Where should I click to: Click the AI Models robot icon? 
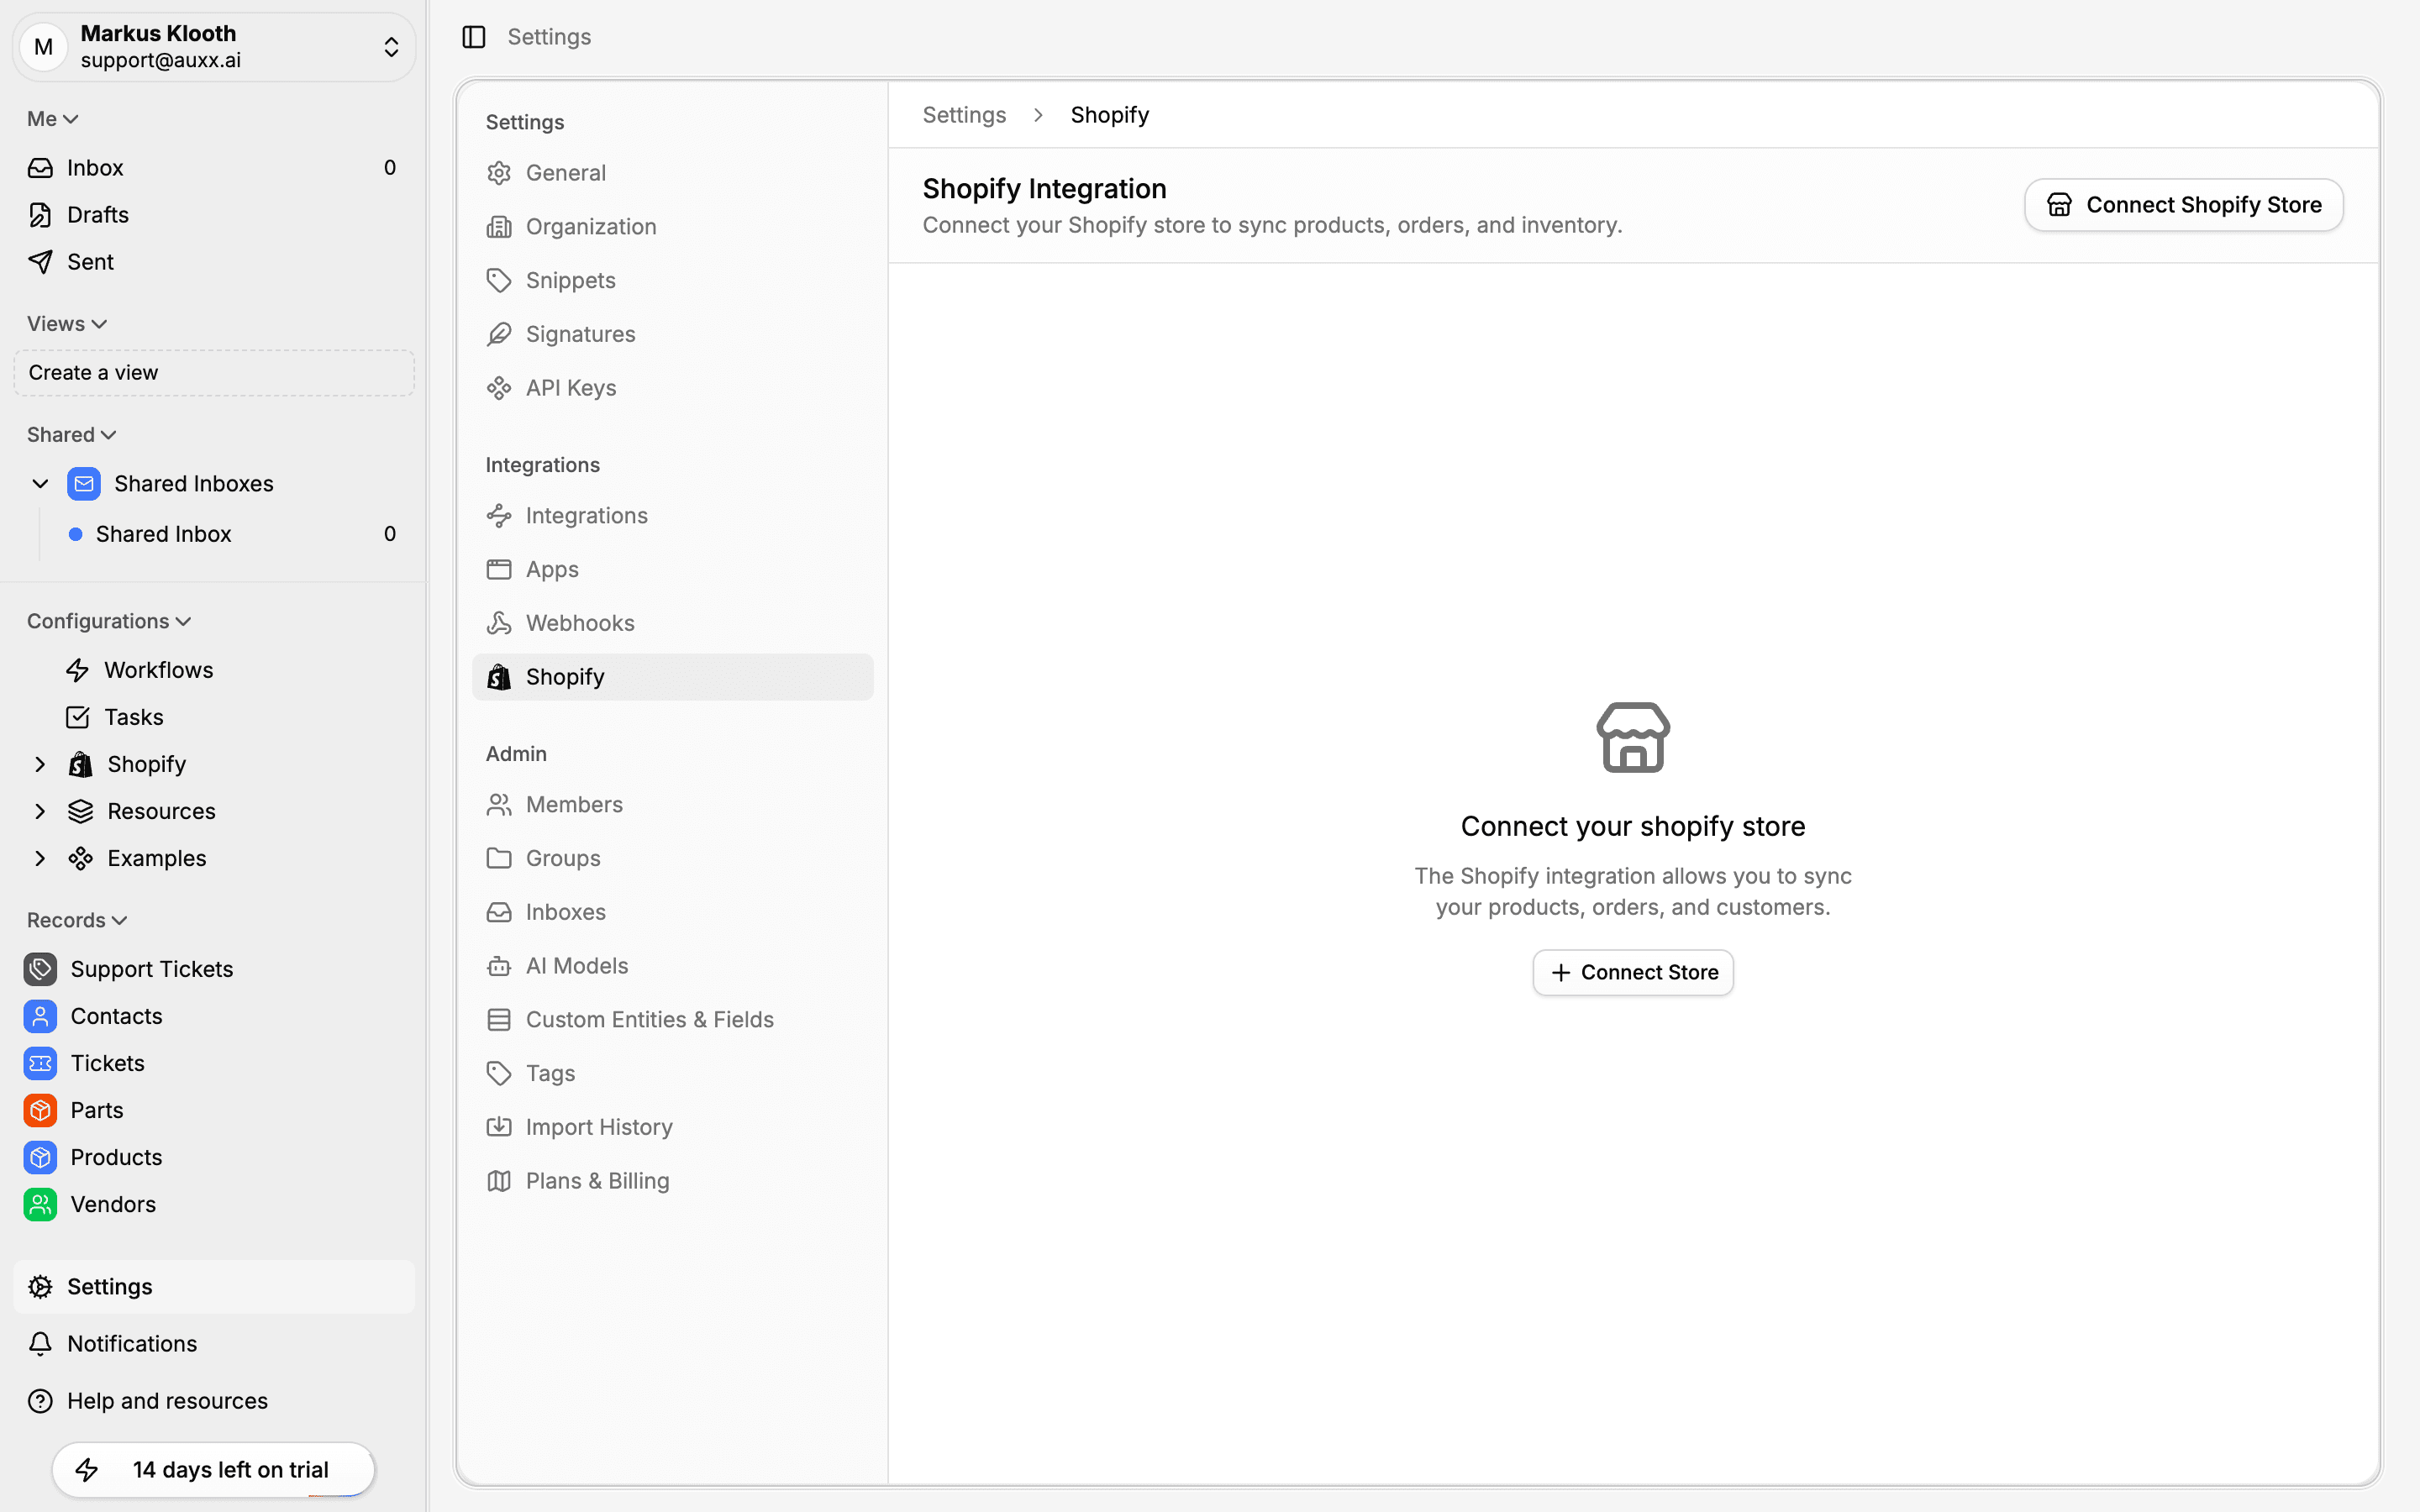pyautogui.click(x=499, y=966)
